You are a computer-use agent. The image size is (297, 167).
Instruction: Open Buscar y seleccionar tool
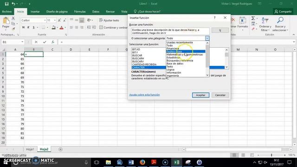coord(280,24)
